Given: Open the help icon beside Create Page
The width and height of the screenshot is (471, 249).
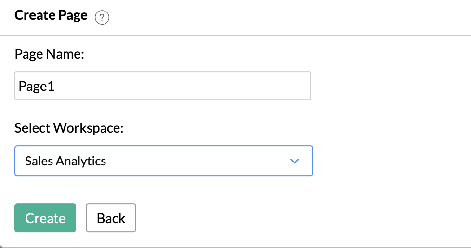Looking at the screenshot, I should click(102, 18).
